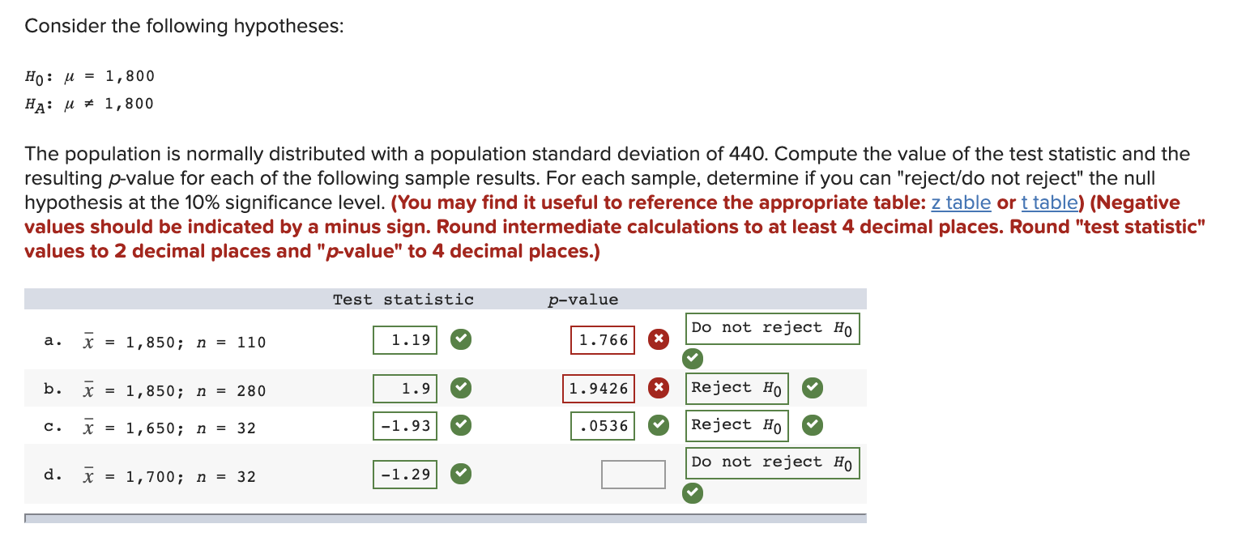This screenshot has height=541, width=1233.
Task: Click green checkmark beside row b Reject H0
Action: point(812,388)
